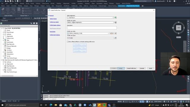
Task: Open File Explorer from the taskbar
Action: (x=56, y=105)
